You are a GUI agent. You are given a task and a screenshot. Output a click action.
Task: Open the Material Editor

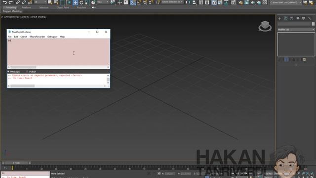coord(234,2)
